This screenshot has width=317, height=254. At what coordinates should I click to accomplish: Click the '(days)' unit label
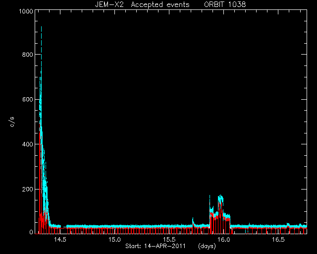pos(207,246)
